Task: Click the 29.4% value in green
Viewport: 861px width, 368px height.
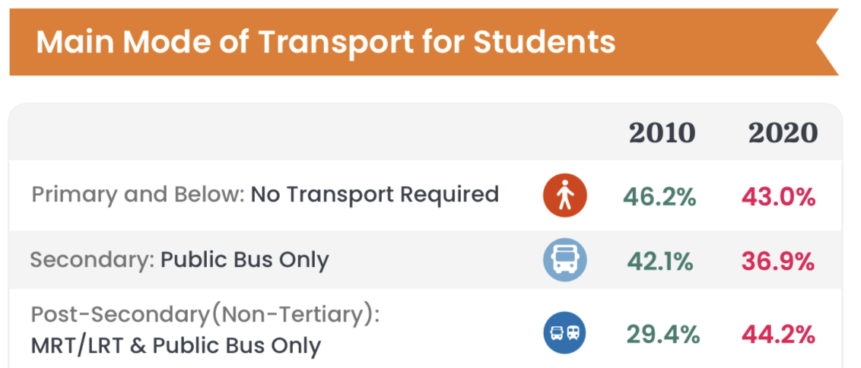Action: [660, 334]
